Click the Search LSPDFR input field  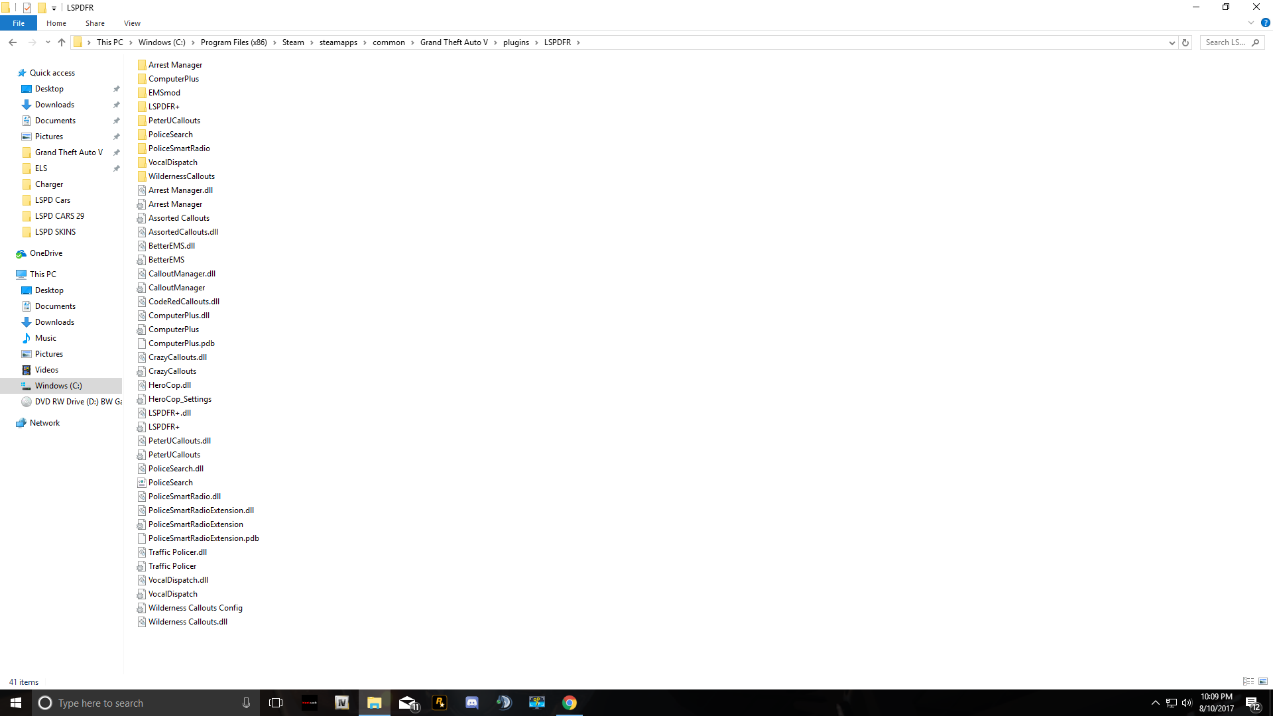(x=1225, y=42)
